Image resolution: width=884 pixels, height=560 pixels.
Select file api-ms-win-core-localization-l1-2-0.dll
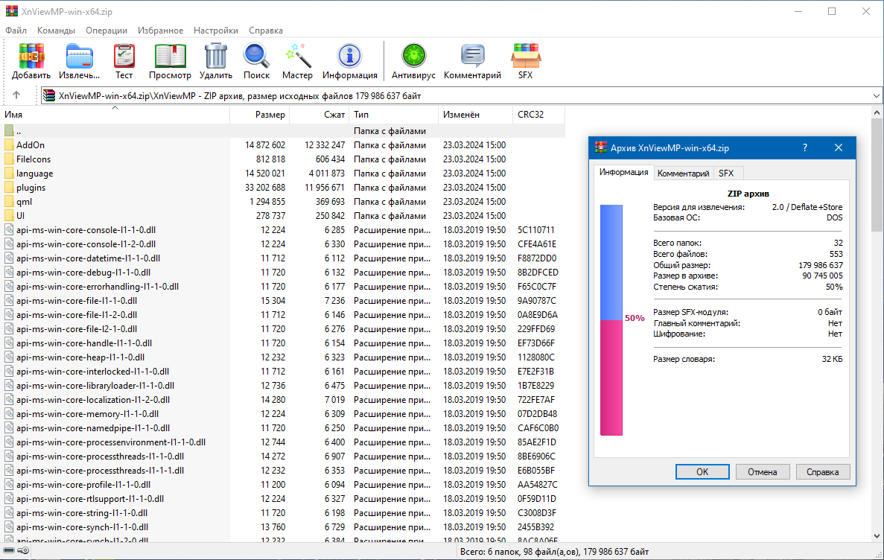(x=93, y=400)
